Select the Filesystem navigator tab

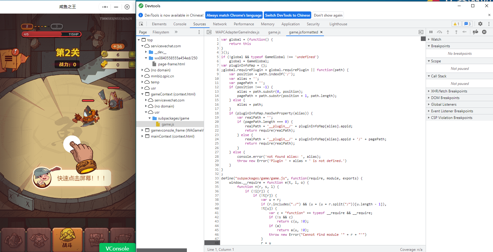point(161,32)
